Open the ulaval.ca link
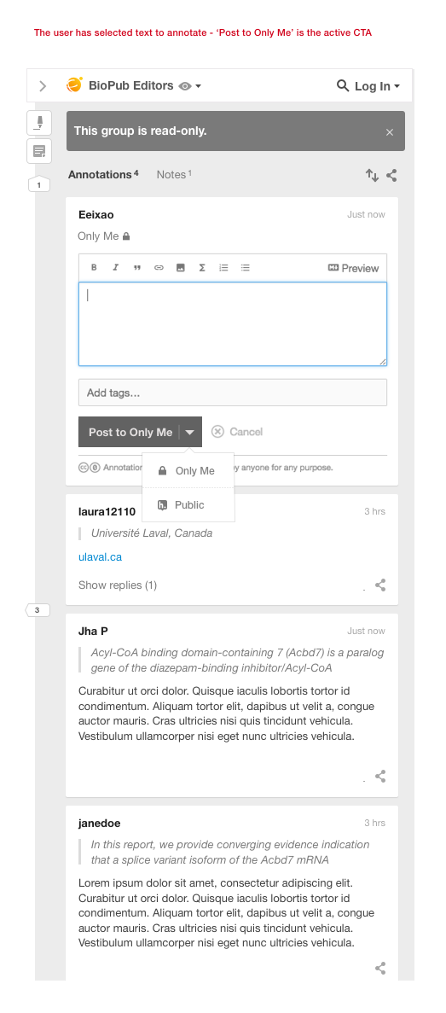This screenshot has width=446, height=1013. point(100,557)
